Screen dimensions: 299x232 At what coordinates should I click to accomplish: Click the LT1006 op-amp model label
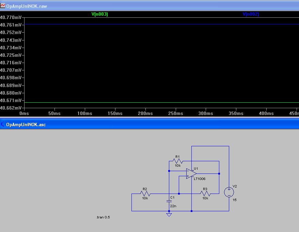(x=200, y=179)
